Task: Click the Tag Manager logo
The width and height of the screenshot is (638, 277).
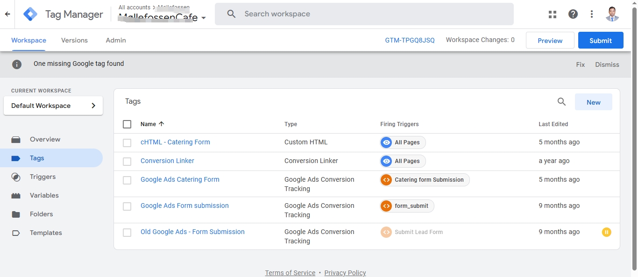Action: point(30,14)
